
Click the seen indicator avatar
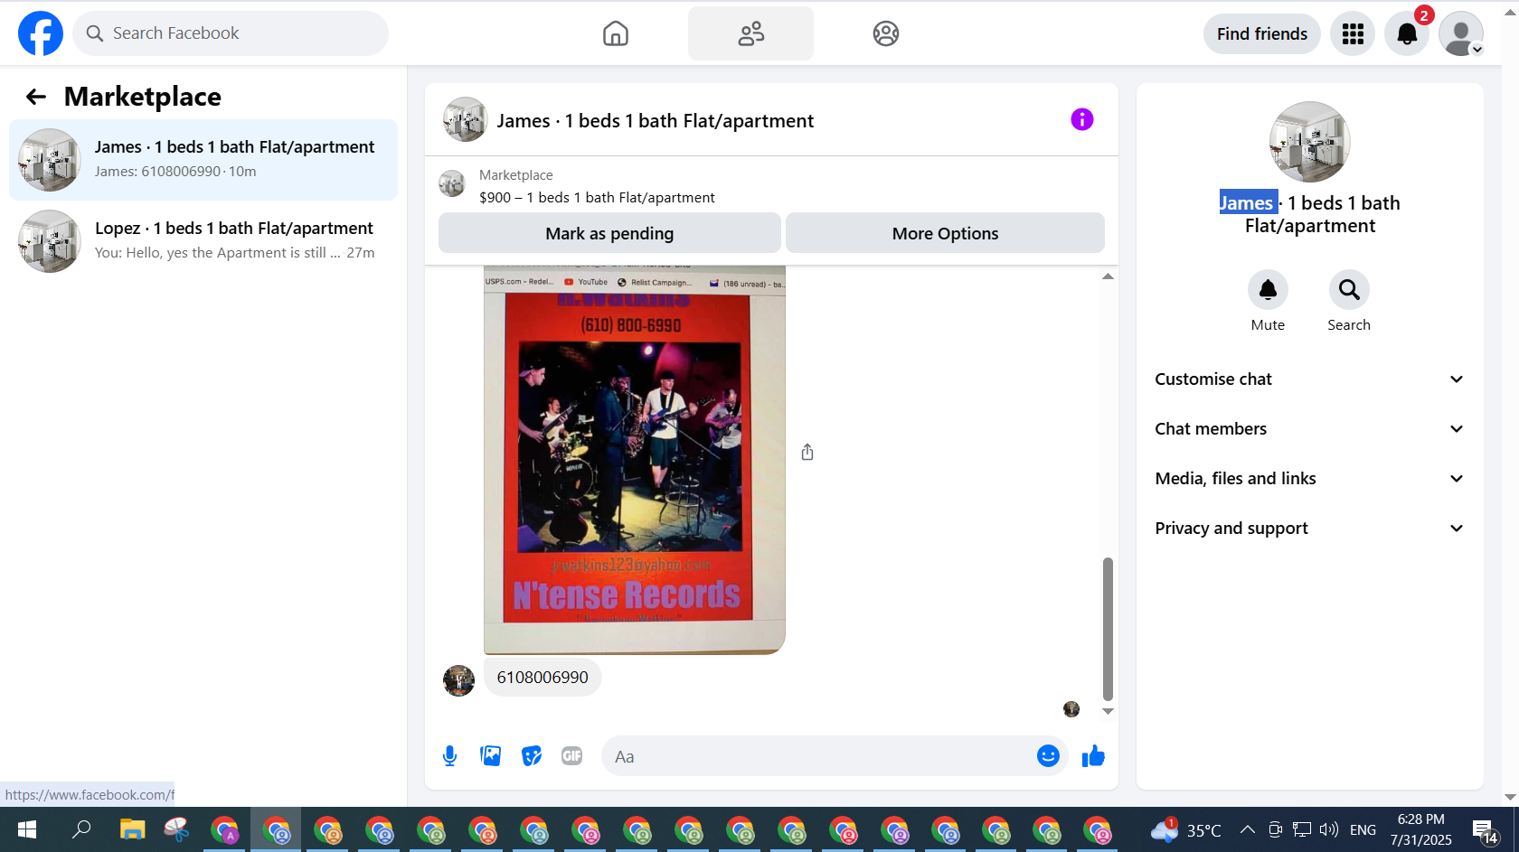pos(1071,709)
